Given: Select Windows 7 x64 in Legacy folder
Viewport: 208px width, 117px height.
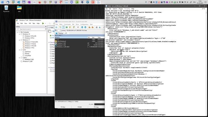Looking at the screenshot, I should click(x=29, y=59).
